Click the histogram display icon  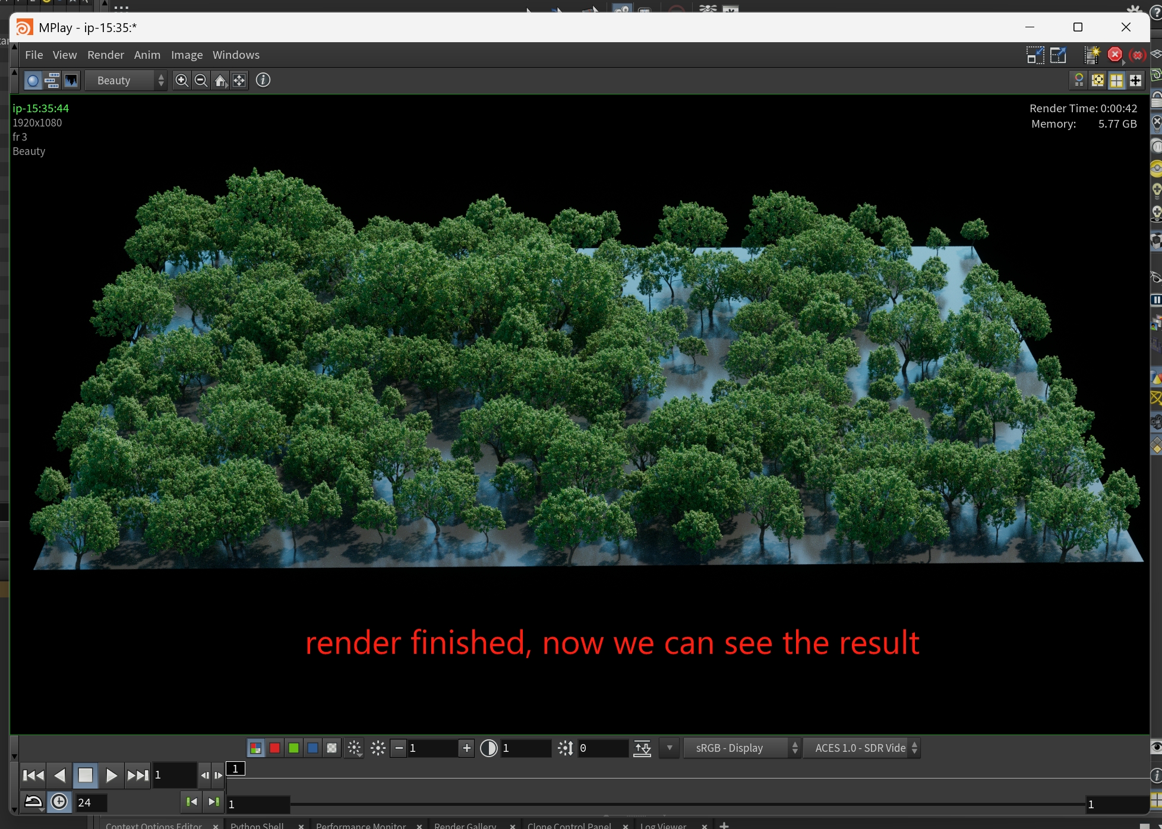71,80
